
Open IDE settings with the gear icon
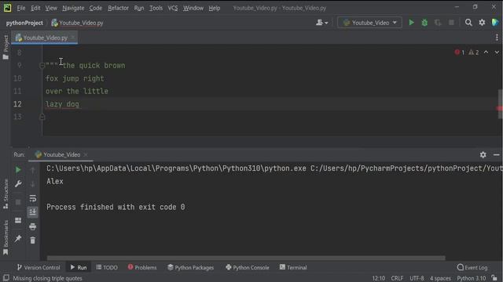[x=482, y=23]
